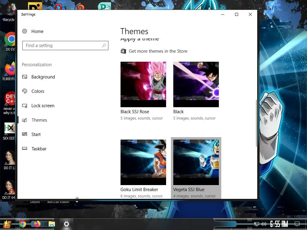Image resolution: width=307 pixels, height=230 pixels.
Task: Maximize the Settings window
Action: pyautogui.click(x=237, y=14)
